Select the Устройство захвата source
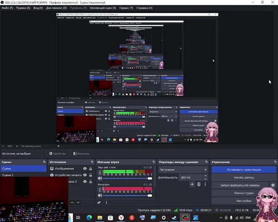The height and width of the screenshot is (222, 278). (66, 175)
